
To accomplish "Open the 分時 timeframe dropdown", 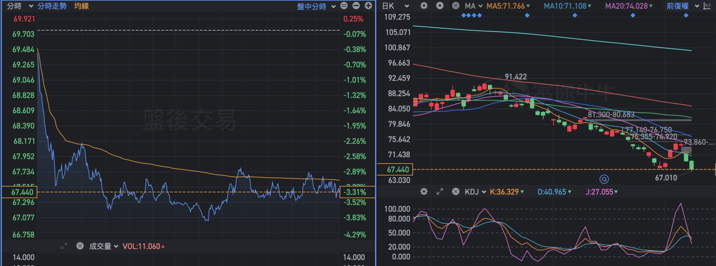I will point(20,6).
